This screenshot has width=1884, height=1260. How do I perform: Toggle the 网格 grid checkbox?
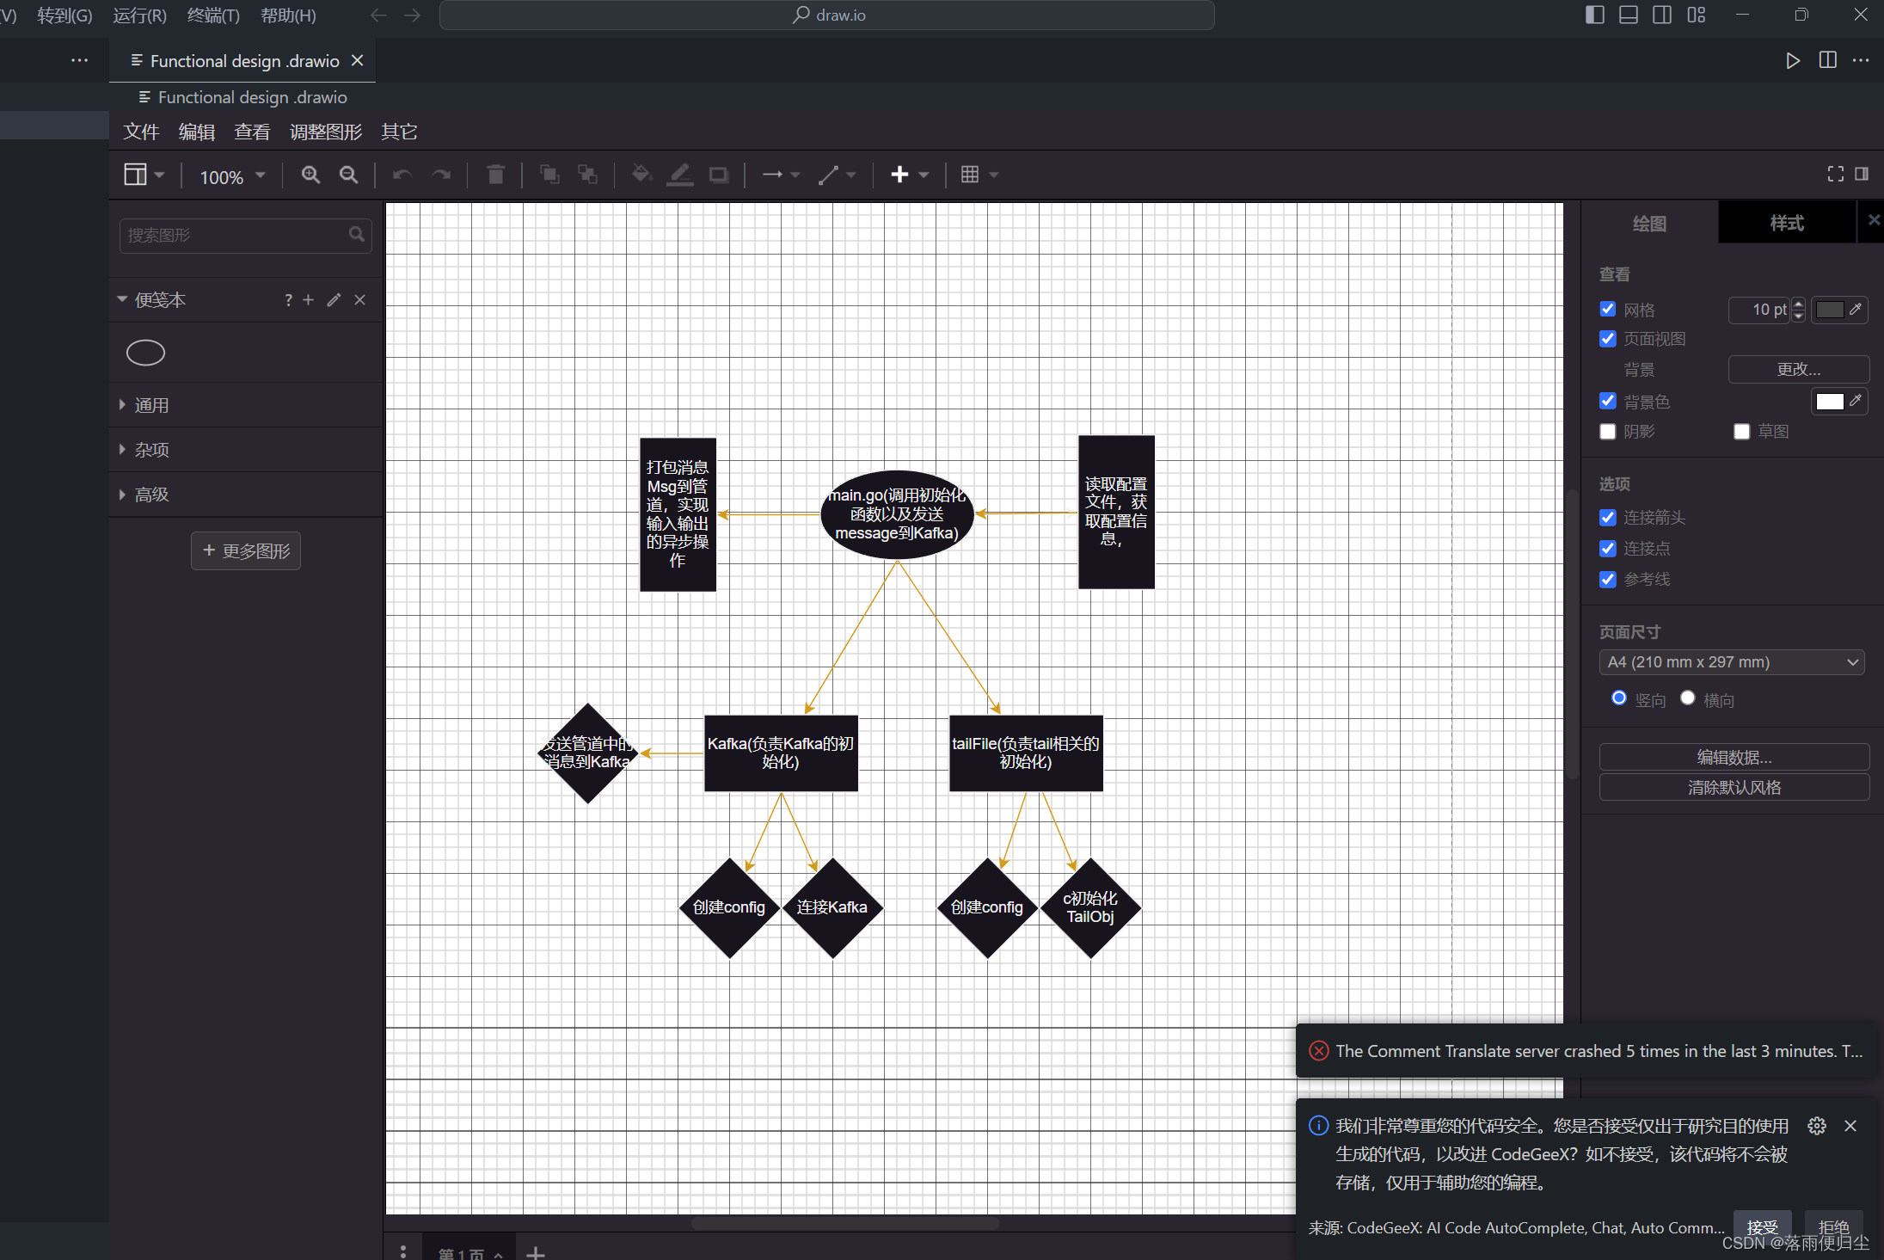coord(1608,309)
